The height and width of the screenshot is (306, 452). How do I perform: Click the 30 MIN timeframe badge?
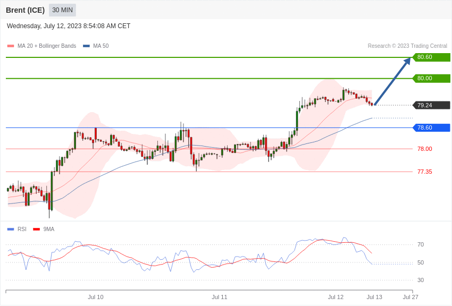62,10
